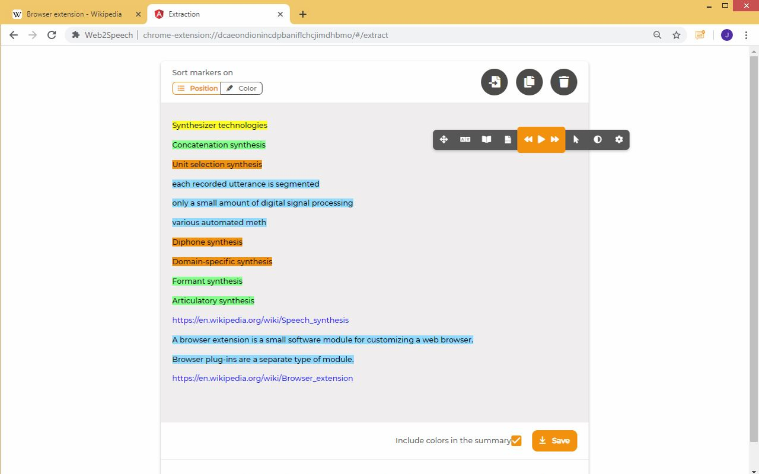
Task: Click the delete all markers trash icon
Action: [x=563, y=82]
